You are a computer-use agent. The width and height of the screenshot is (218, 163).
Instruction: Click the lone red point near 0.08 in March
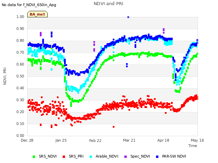pos(113,127)
